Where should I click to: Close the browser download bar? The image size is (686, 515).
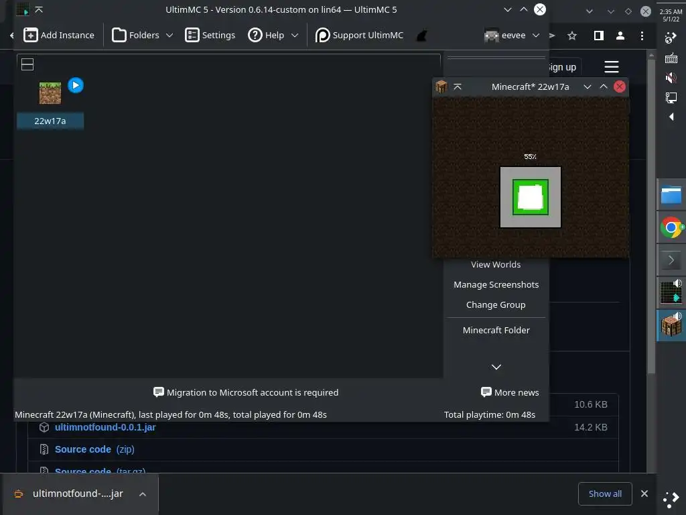click(644, 494)
